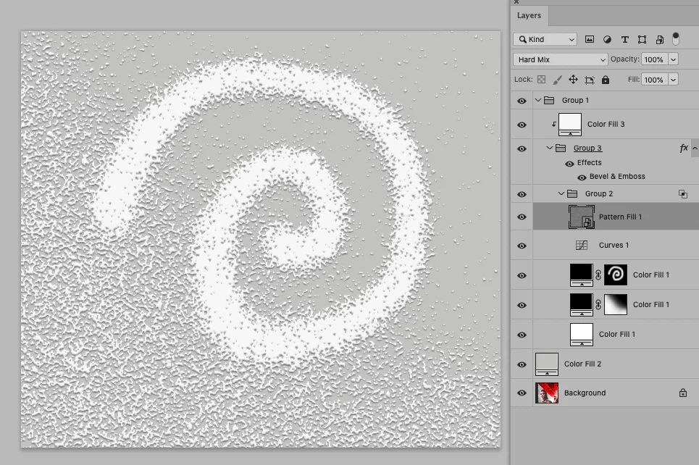Select the Curves 1 layer name
This screenshot has width=699, height=465.
(614, 246)
